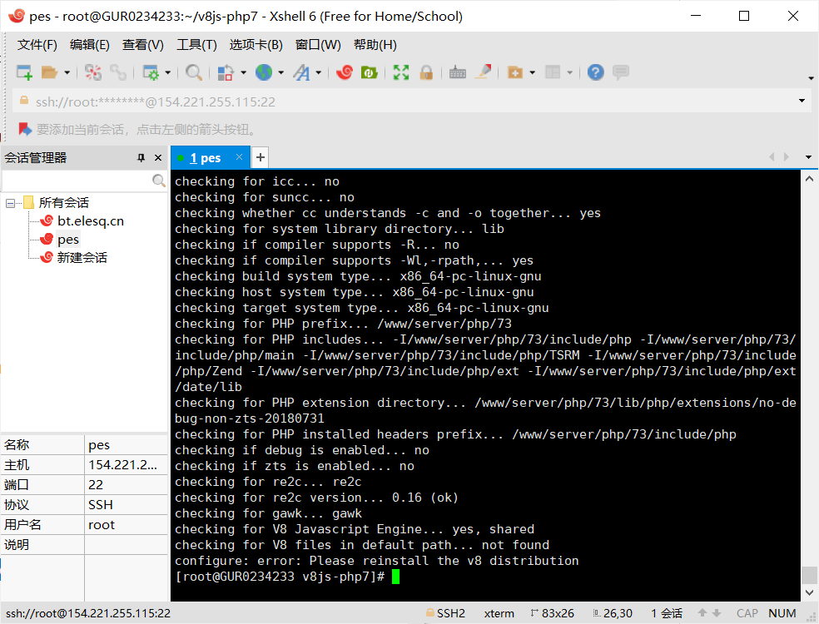This screenshot has width=819, height=624.
Task: Select the bt.elesq.cn session
Action: tap(91, 220)
